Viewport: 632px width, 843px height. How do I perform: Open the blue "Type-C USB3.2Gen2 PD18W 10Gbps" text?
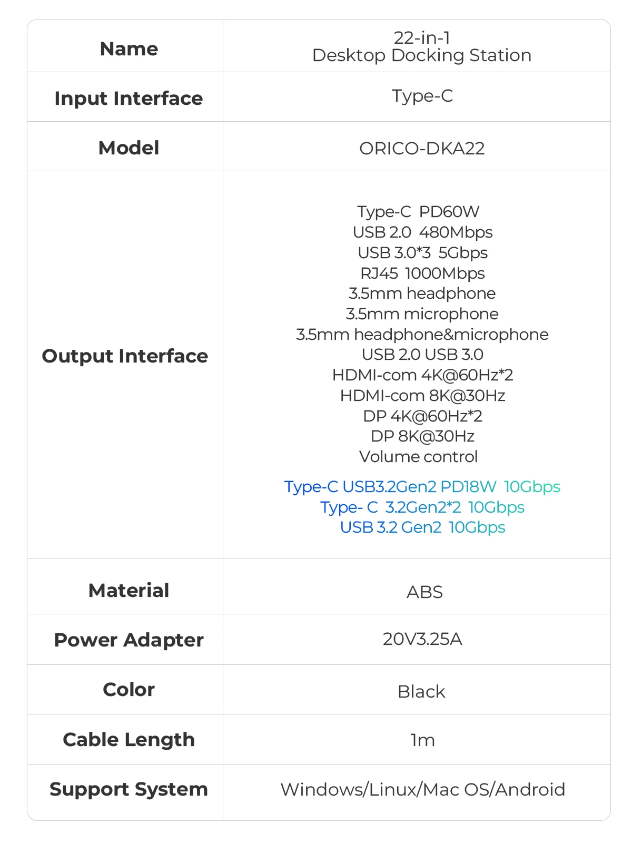(x=422, y=487)
